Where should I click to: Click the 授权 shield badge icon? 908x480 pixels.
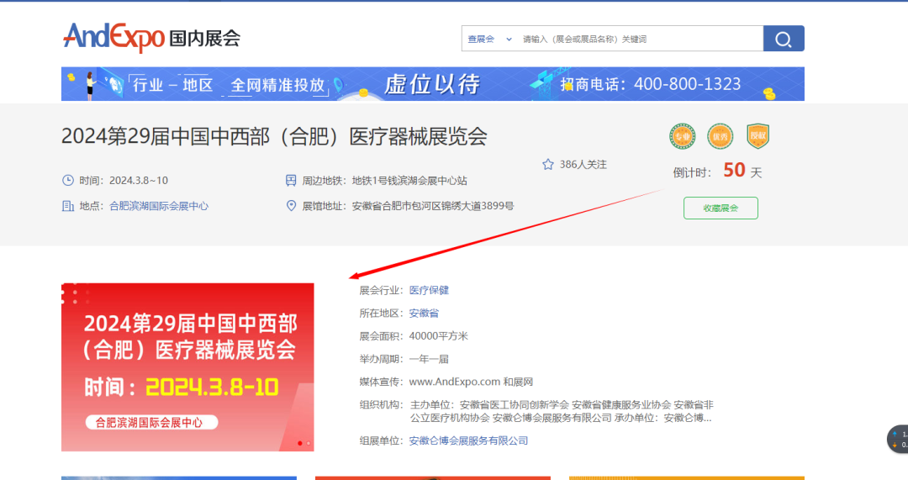(x=758, y=136)
